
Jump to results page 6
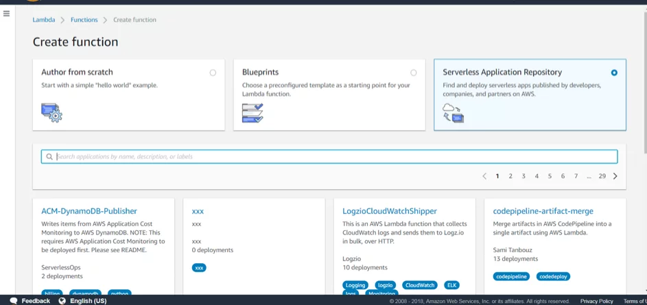(563, 176)
